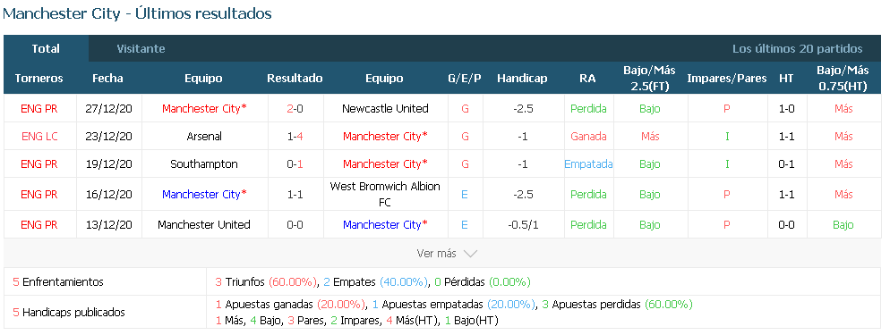The image size is (890, 335).
Task: Open the 0-0 Manchester United result
Action: (x=295, y=224)
